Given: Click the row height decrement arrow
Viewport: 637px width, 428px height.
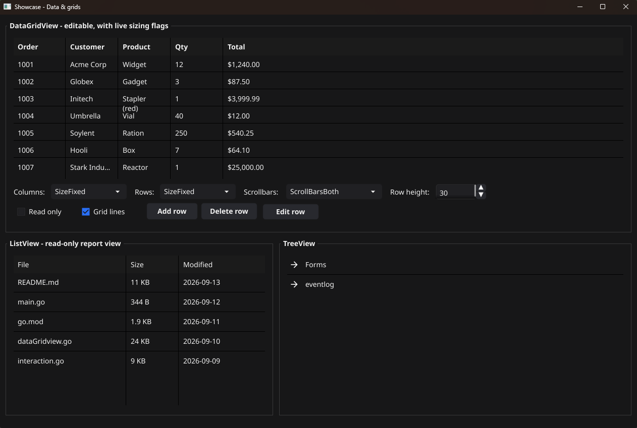Looking at the screenshot, I should pos(481,195).
